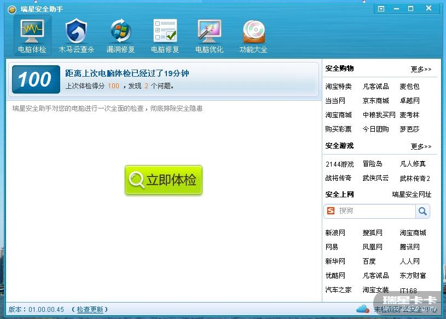
Task: Open 更多>> next to 安全游戏
Action: coord(421,147)
